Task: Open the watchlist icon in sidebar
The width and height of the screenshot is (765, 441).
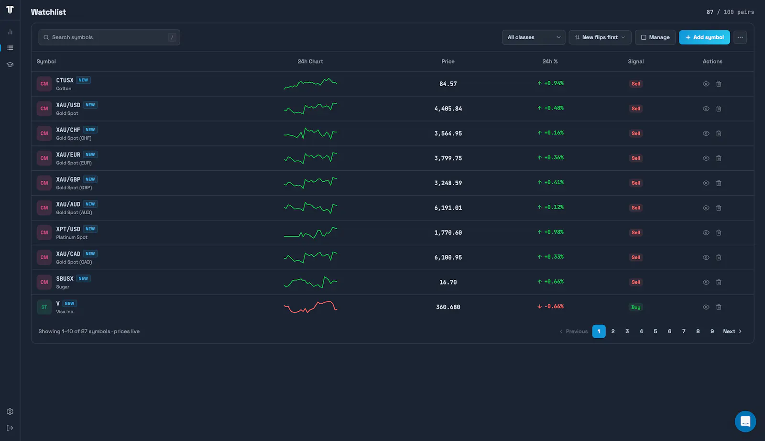Action: 10,48
